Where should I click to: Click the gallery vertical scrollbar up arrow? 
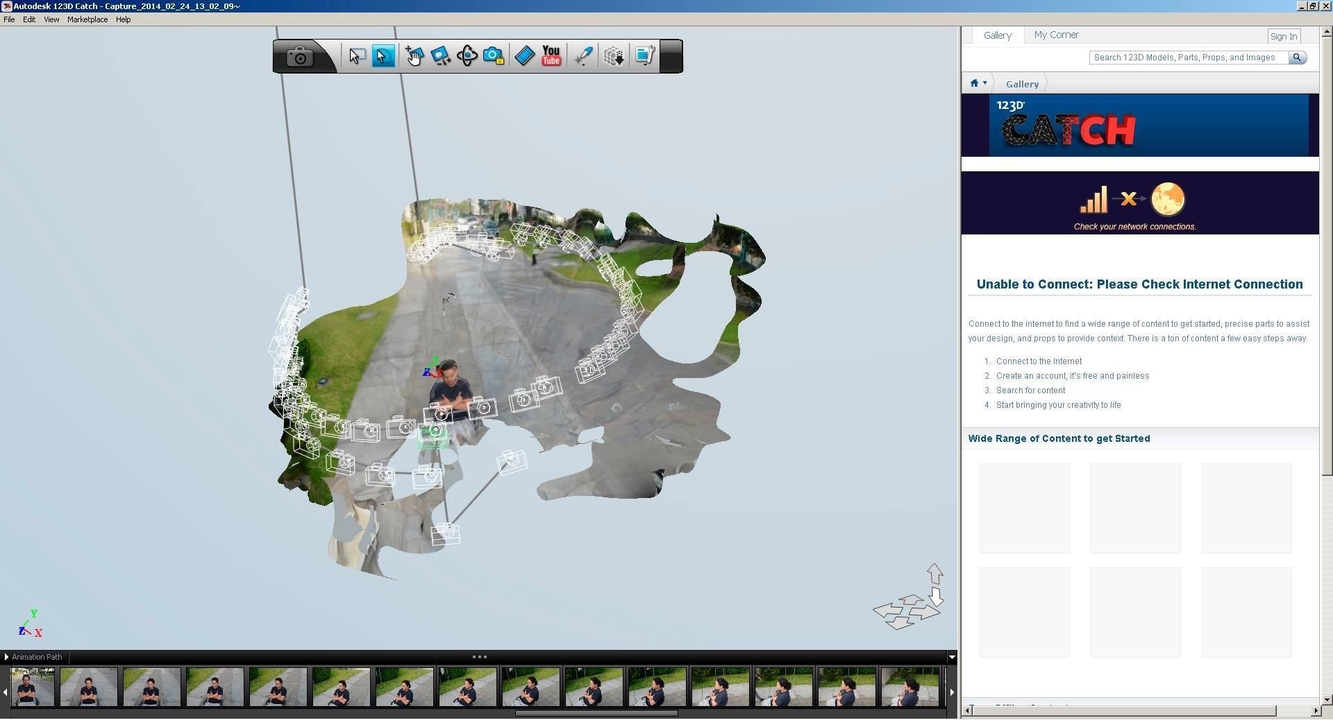[x=1326, y=32]
